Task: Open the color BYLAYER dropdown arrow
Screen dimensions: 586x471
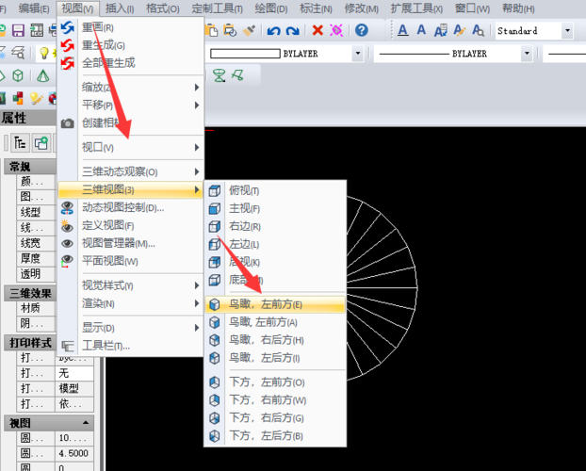Action: (x=358, y=54)
